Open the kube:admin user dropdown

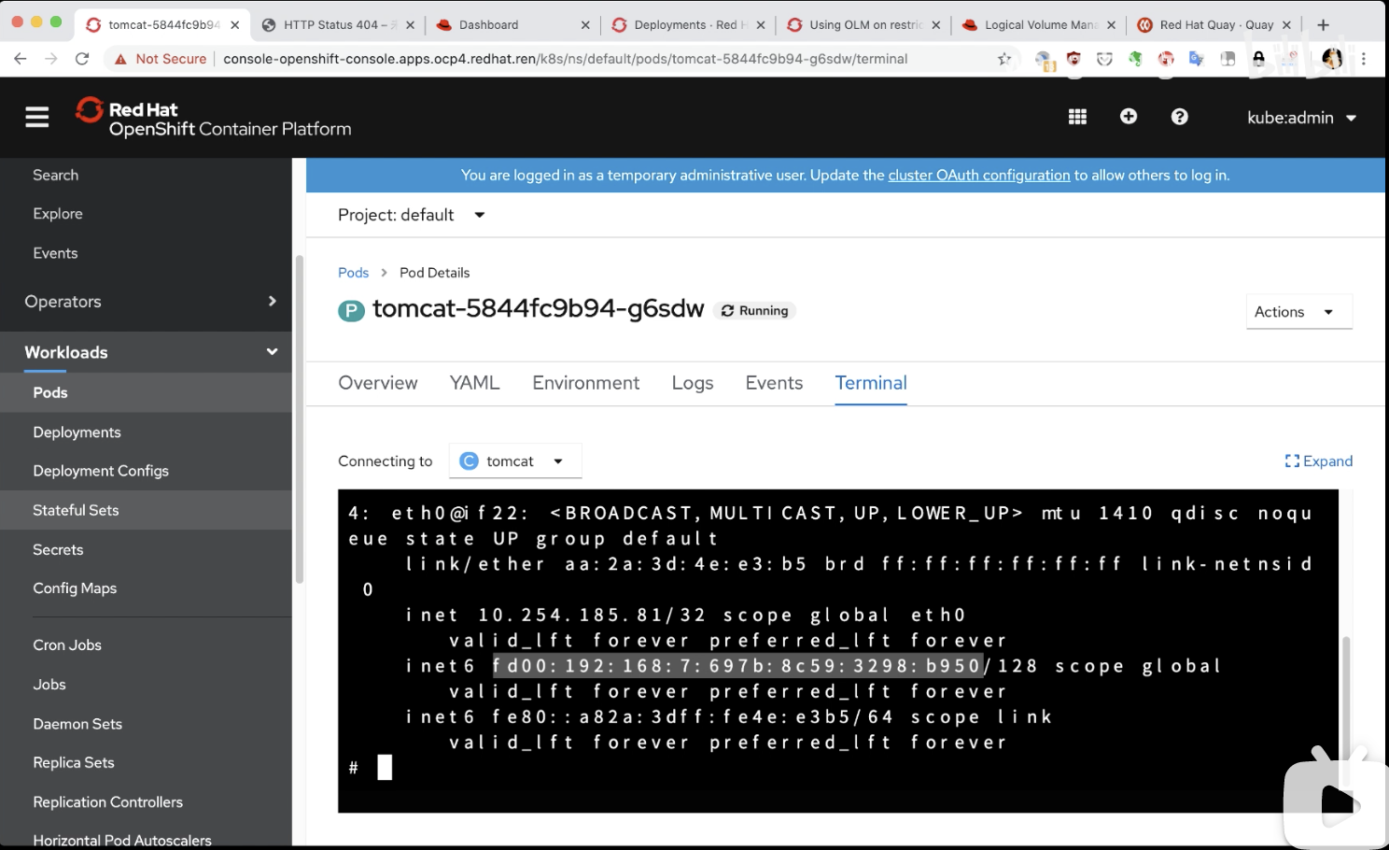pyautogui.click(x=1300, y=118)
